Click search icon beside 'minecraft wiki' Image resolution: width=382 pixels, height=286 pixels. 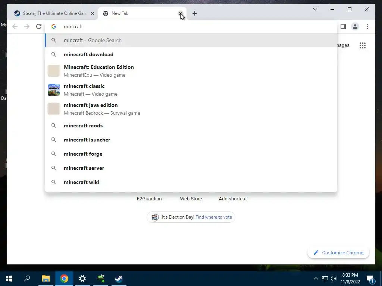coord(54,182)
